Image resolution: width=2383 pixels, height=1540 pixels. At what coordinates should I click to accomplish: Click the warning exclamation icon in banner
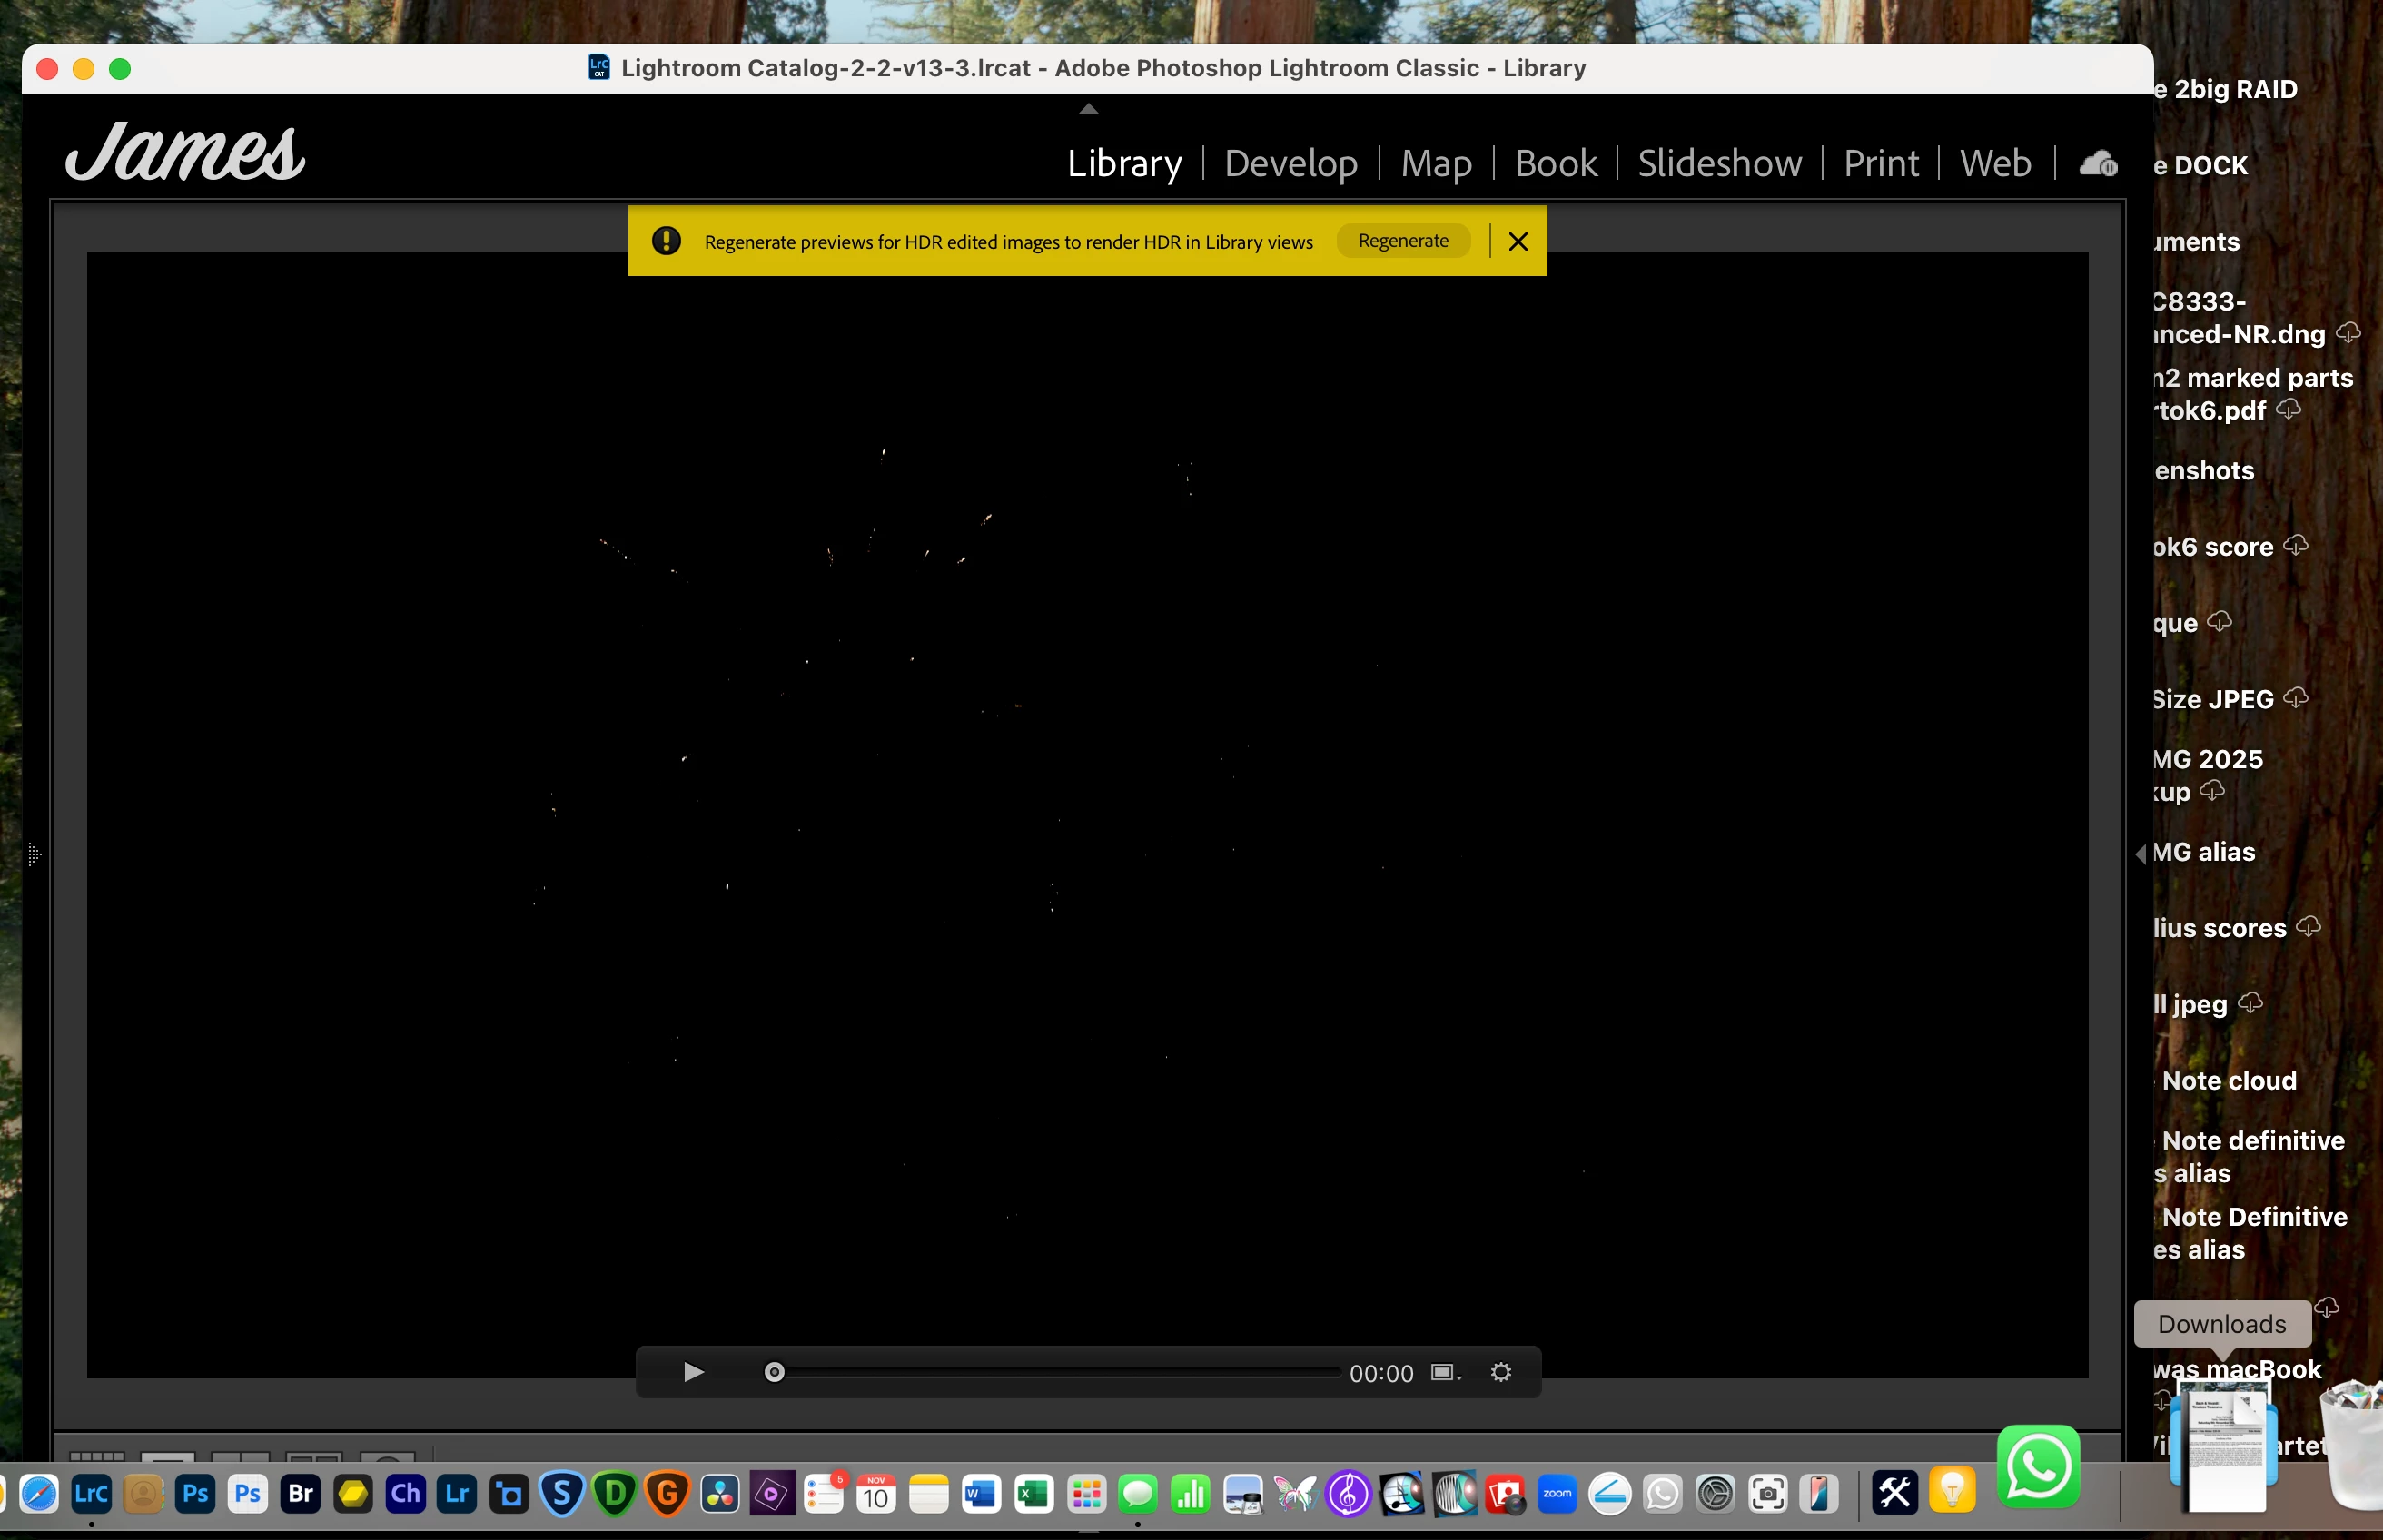[x=666, y=241]
